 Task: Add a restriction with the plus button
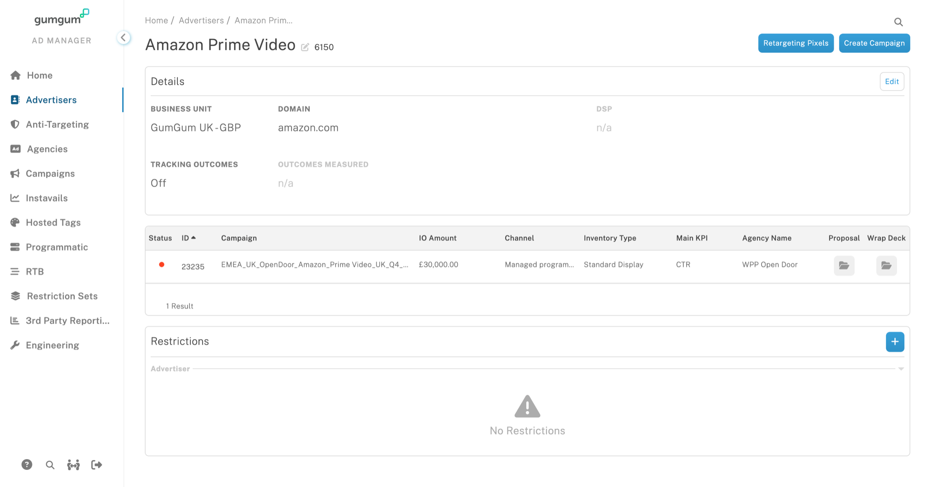tap(895, 342)
